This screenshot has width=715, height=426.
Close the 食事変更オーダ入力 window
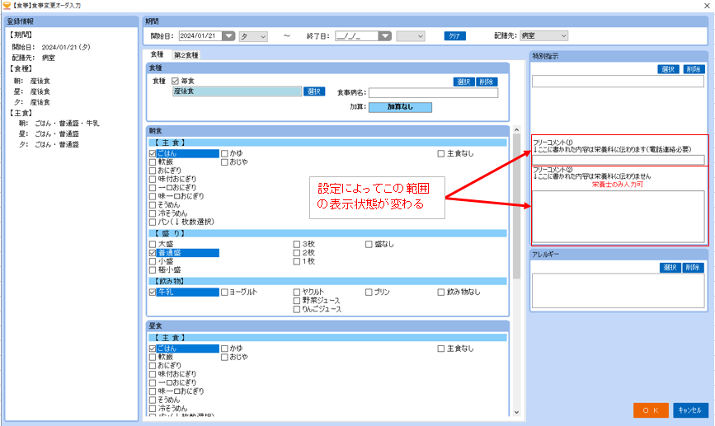coord(706,6)
